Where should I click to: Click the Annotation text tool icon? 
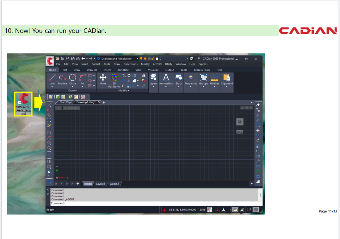166,79
